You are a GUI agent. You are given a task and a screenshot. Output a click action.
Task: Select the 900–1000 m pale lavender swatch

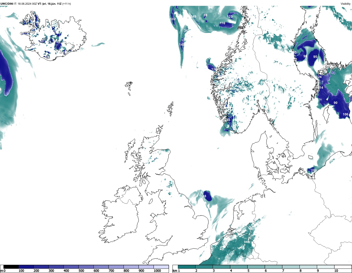(x=146, y=267)
